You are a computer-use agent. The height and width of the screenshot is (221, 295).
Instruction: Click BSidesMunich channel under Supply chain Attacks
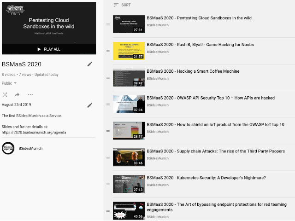tap(158, 158)
